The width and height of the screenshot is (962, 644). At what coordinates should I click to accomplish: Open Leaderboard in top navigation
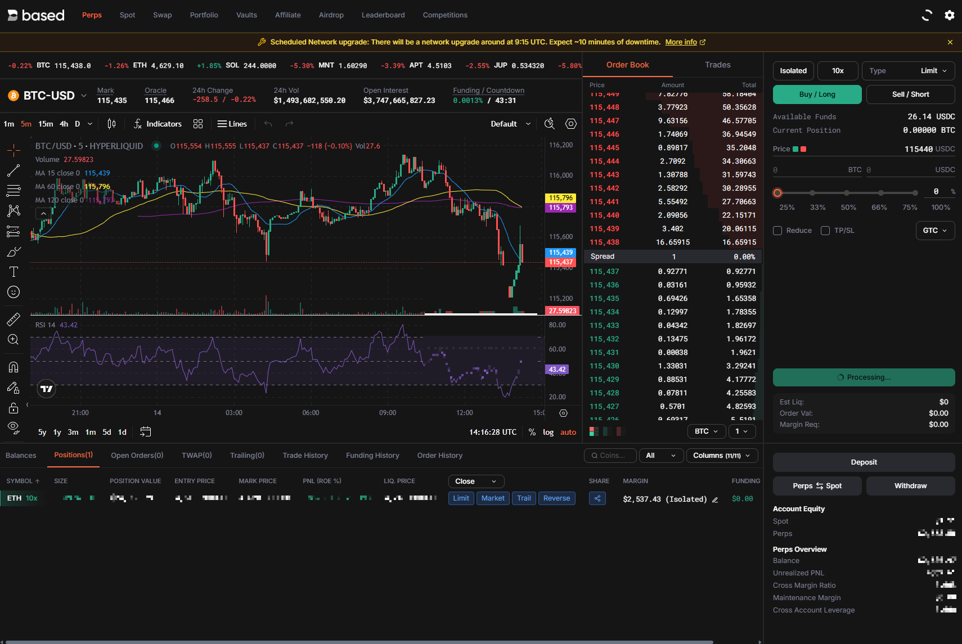(383, 15)
